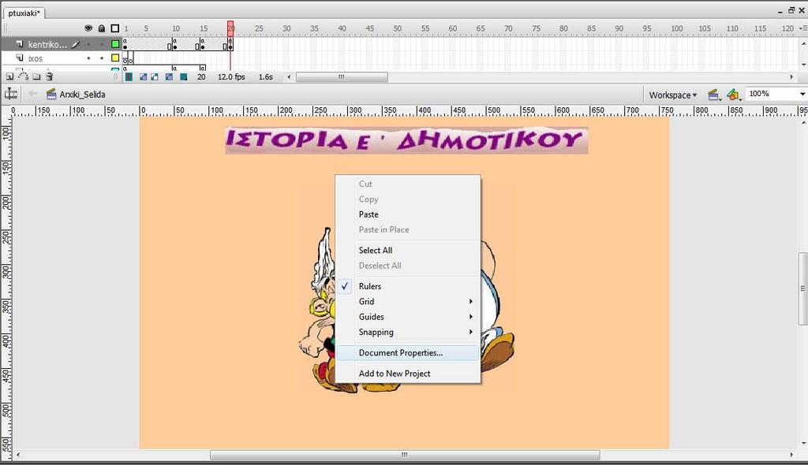Screen dimensions: 808x465
Task: Restore down the document window
Action: tap(791, 10)
